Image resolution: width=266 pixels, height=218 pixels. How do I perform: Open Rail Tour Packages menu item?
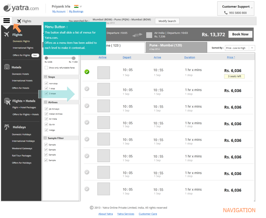click(21, 156)
